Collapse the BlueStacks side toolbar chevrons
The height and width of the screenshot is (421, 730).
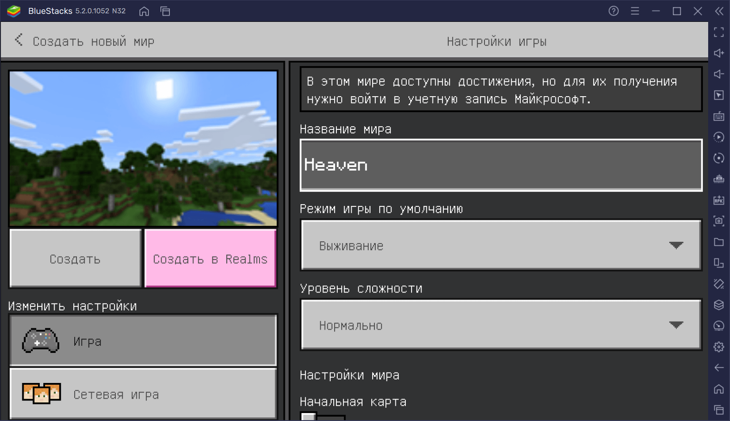tap(719, 11)
